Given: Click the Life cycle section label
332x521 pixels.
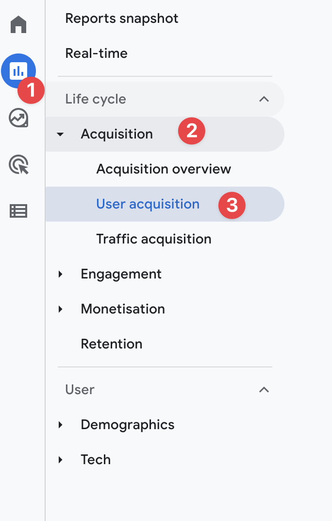Looking at the screenshot, I should [x=96, y=99].
